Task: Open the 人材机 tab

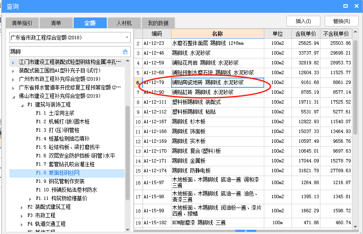Action: click(124, 23)
